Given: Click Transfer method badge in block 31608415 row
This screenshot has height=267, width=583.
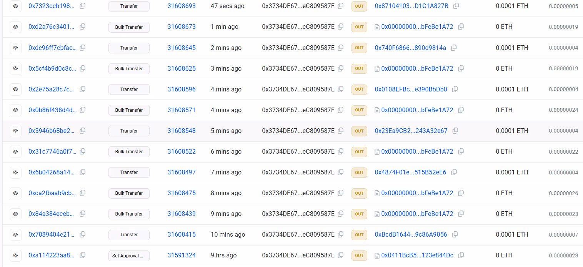Looking at the screenshot, I should (129, 235).
